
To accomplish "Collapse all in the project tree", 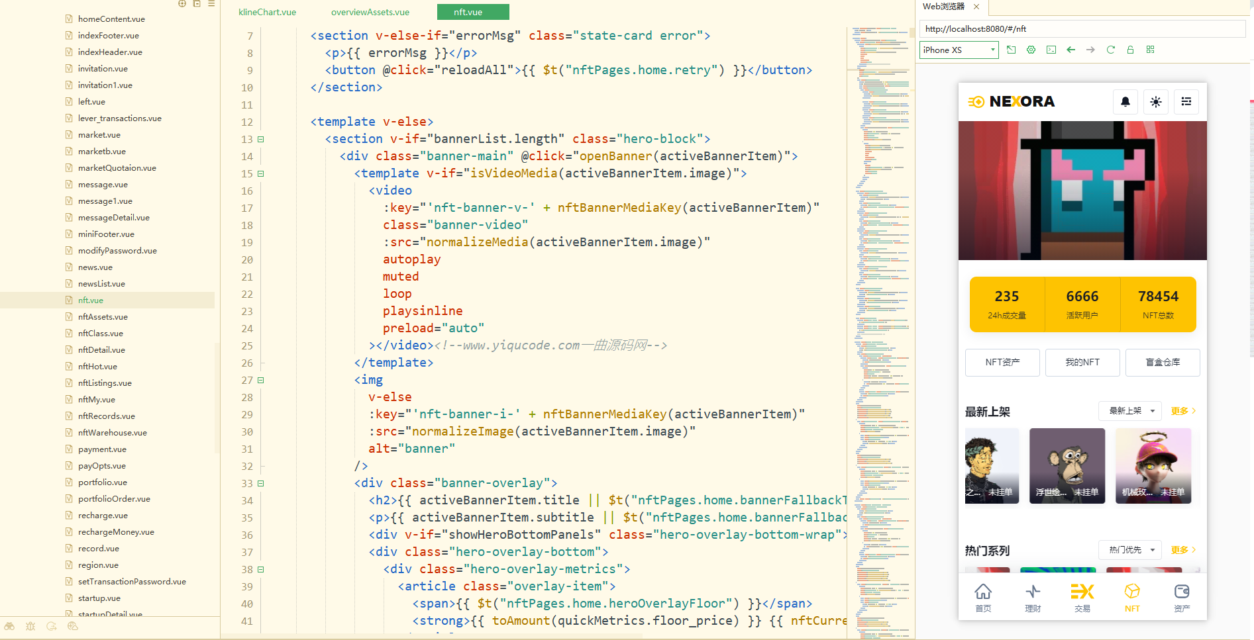I will [x=197, y=4].
